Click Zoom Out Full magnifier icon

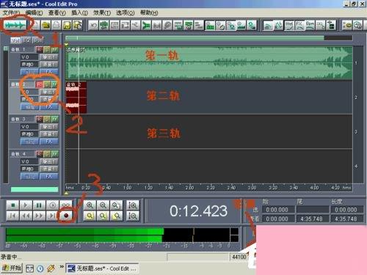(116, 205)
